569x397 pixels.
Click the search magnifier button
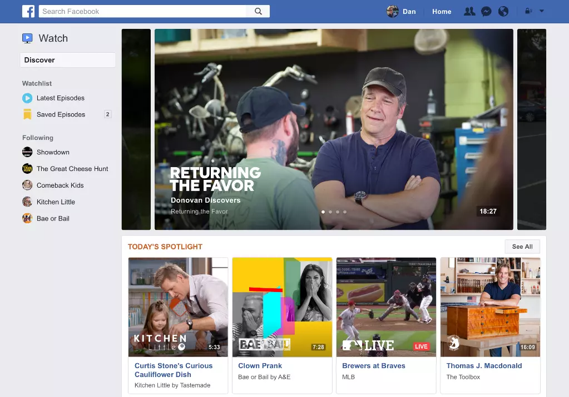point(258,11)
